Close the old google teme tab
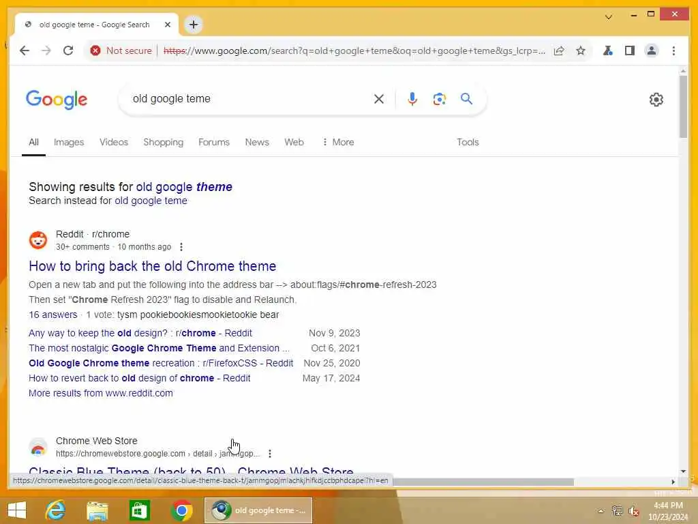Viewport: 698px width, 524px height. (x=168, y=25)
